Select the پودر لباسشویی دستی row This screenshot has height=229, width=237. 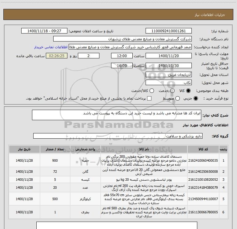tap(118, 180)
